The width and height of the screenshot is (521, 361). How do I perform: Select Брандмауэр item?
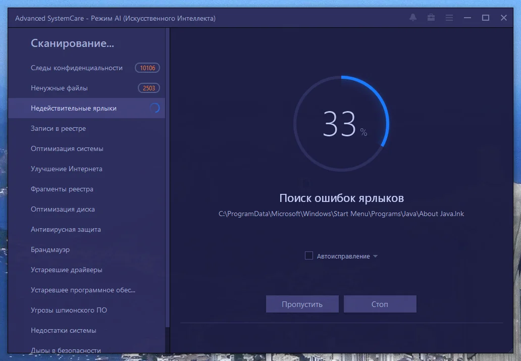point(86,249)
